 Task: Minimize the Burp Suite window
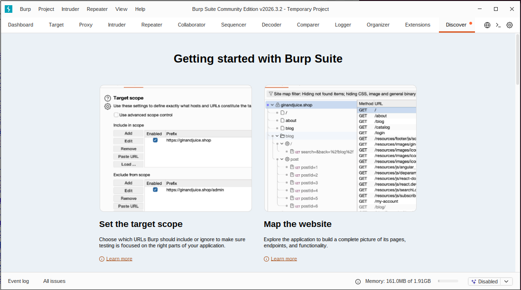[x=480, y=9]
